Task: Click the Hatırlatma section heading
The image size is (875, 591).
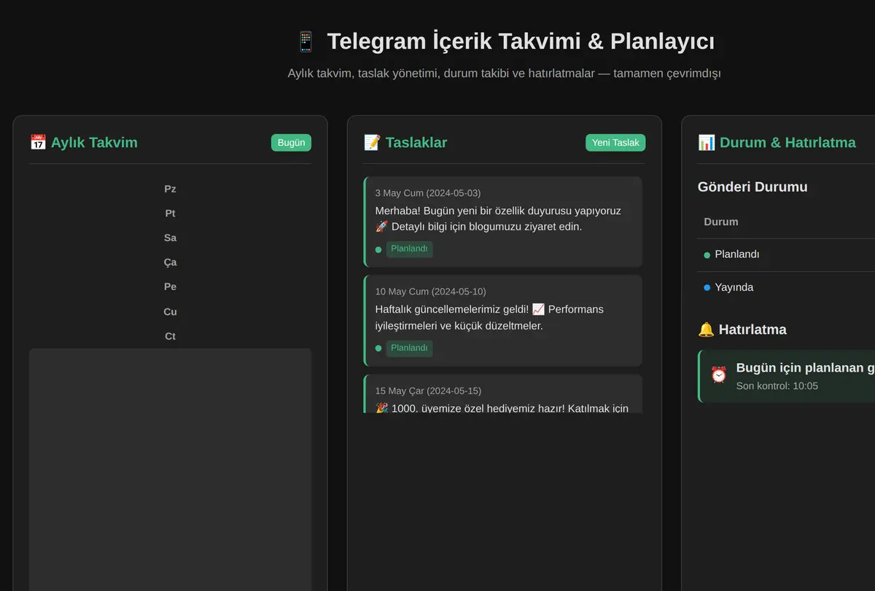Action: tap(752, 329)
